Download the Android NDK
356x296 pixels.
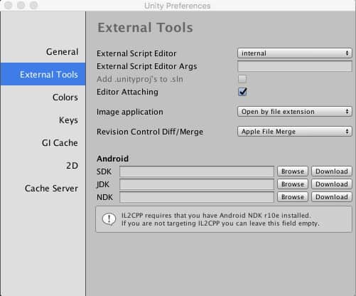pyautogui.click(x=332, y=197)
